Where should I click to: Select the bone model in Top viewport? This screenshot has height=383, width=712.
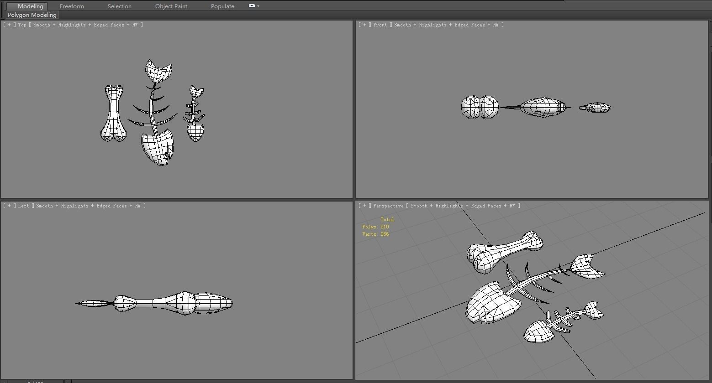click(114, 113)
